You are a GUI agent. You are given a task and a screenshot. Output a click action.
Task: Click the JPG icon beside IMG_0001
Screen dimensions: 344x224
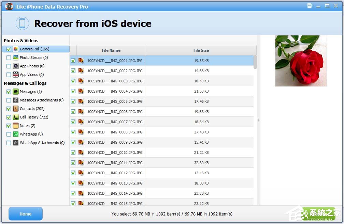click(81, 61)
